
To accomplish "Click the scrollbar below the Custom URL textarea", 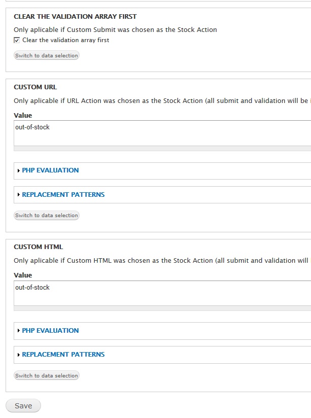I will coord(152,150).
